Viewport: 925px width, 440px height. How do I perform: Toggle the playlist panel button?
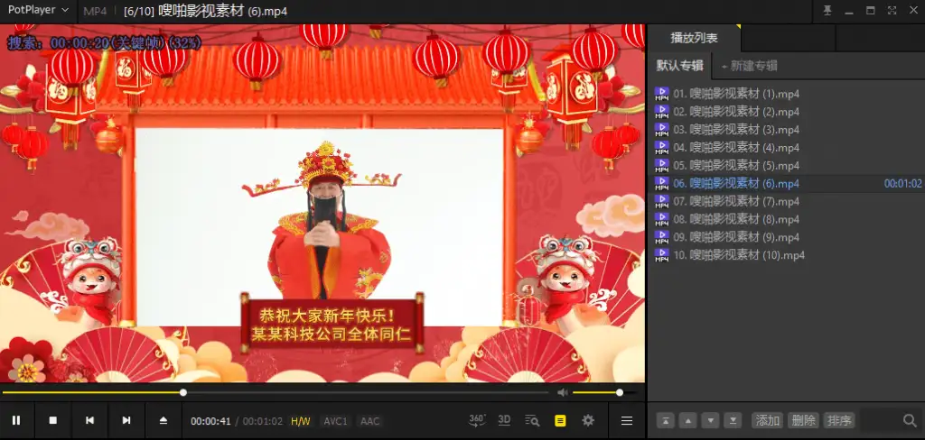560,420
